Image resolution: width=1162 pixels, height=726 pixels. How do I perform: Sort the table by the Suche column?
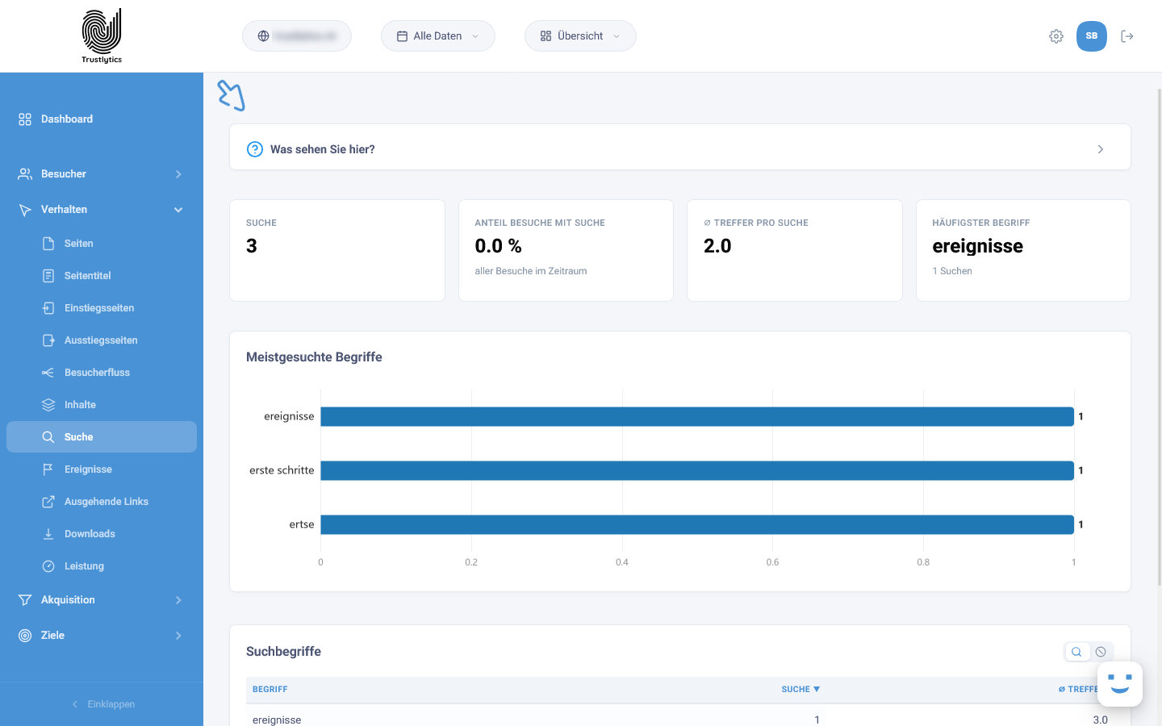coord(800,690)
